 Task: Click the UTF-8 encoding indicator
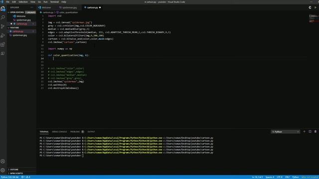point(279,177)
